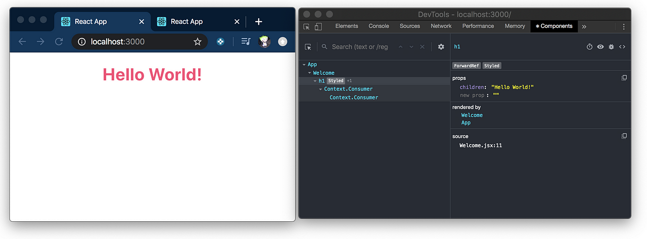This screenshot has width=647, height=239.
Task: Open App under rendered by
Action: 466,123
